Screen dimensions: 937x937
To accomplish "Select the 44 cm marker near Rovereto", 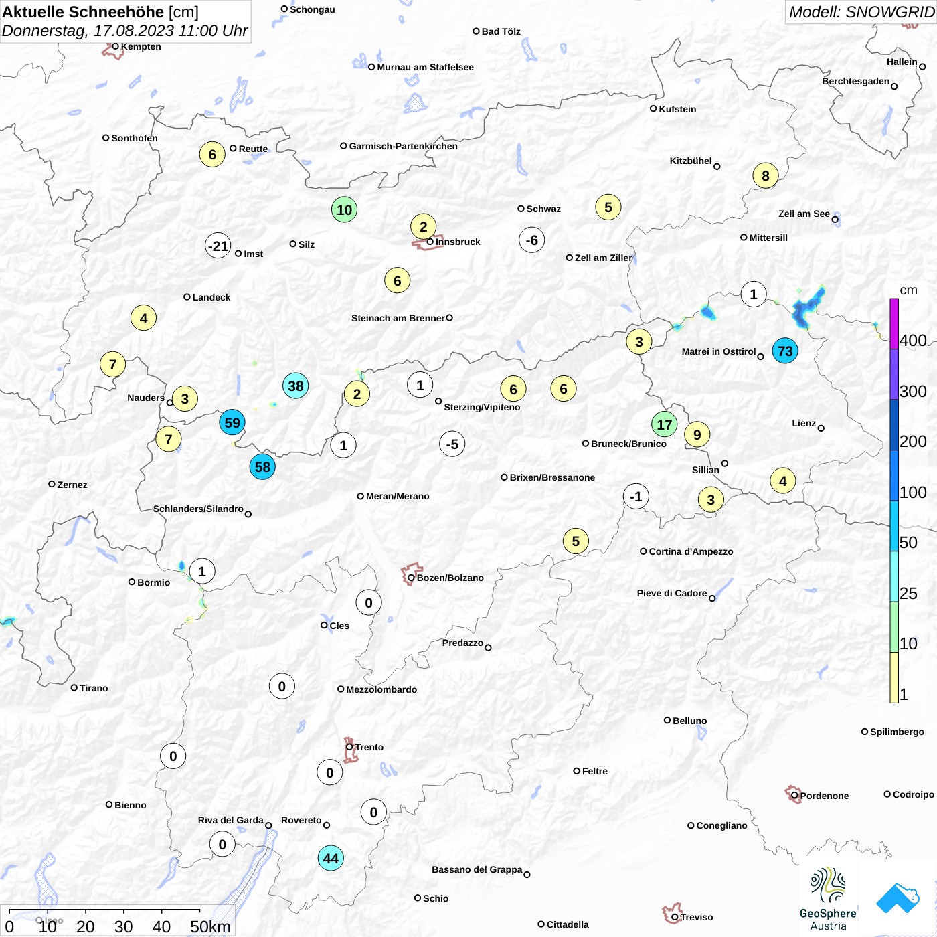I will tap(331, 859).
